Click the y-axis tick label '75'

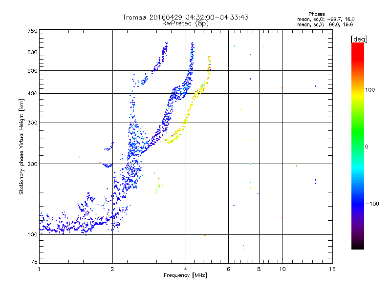(x=34, y=262)
